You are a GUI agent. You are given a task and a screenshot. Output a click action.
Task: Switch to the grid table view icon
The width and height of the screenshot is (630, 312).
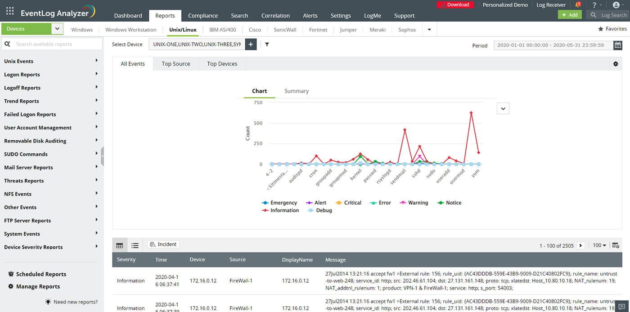(x=120, y=245)
